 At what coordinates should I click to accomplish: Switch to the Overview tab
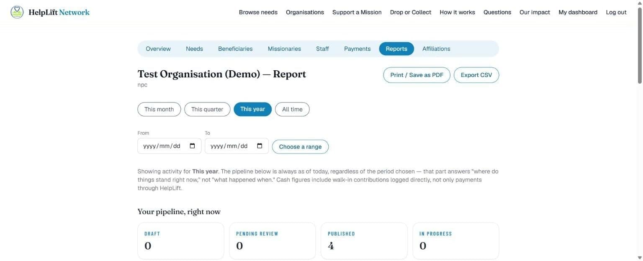click(x=158, y=49)
